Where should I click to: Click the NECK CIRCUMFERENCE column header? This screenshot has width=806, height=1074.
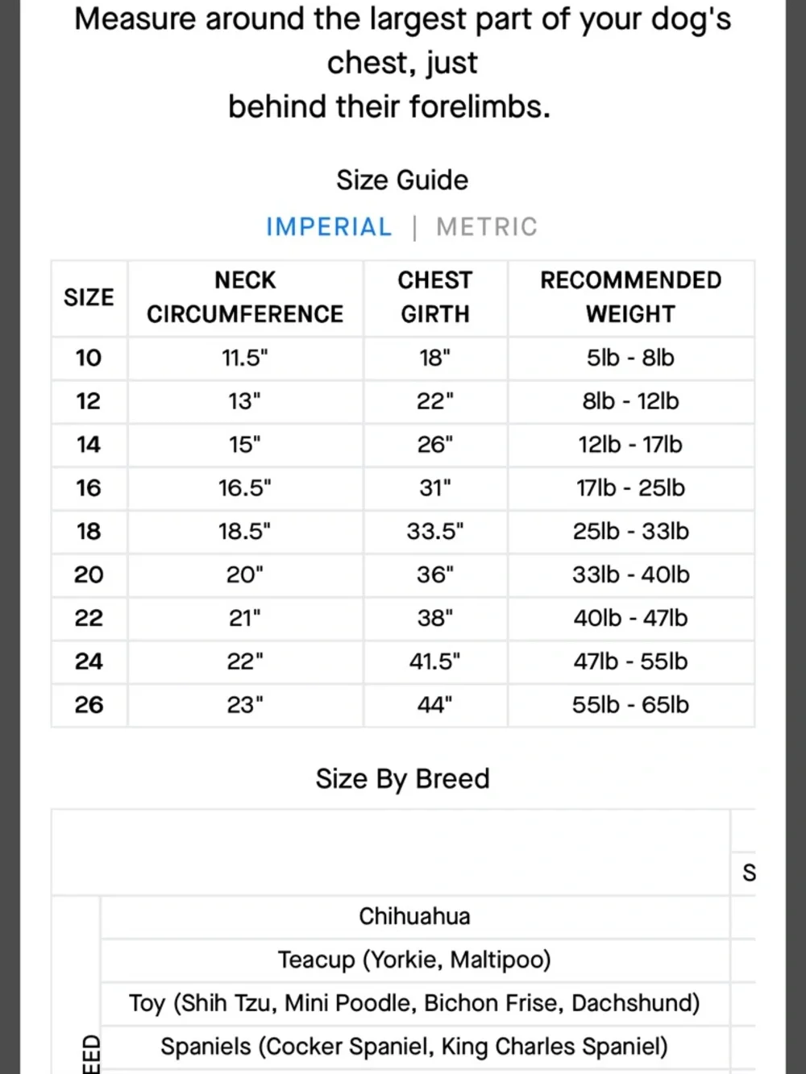245,297
